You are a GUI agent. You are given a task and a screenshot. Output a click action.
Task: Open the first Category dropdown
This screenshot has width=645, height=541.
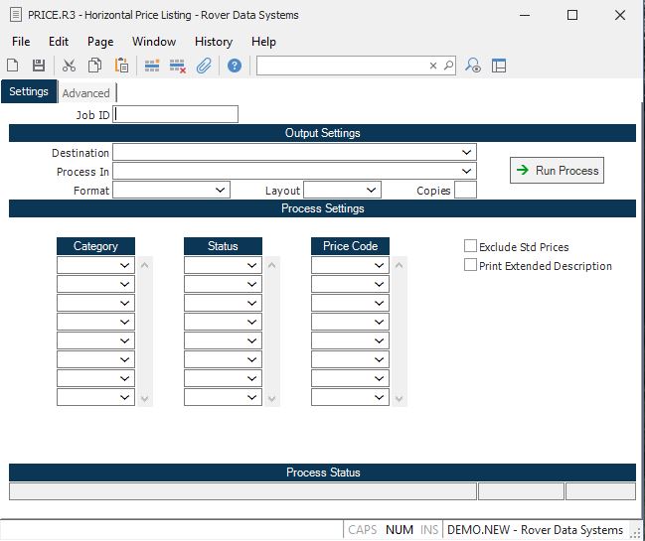(125, 266)
